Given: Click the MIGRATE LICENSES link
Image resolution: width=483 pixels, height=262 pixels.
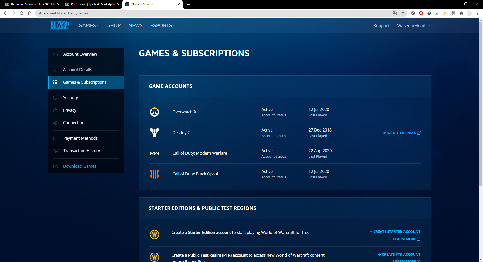Looking at the screenshot, I should [402, 133].
